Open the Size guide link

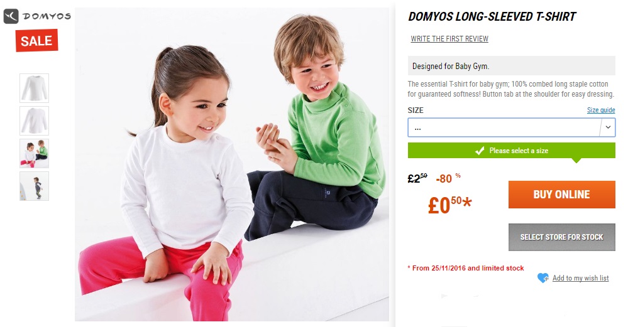pyautogui.click(x=601, y=110)
